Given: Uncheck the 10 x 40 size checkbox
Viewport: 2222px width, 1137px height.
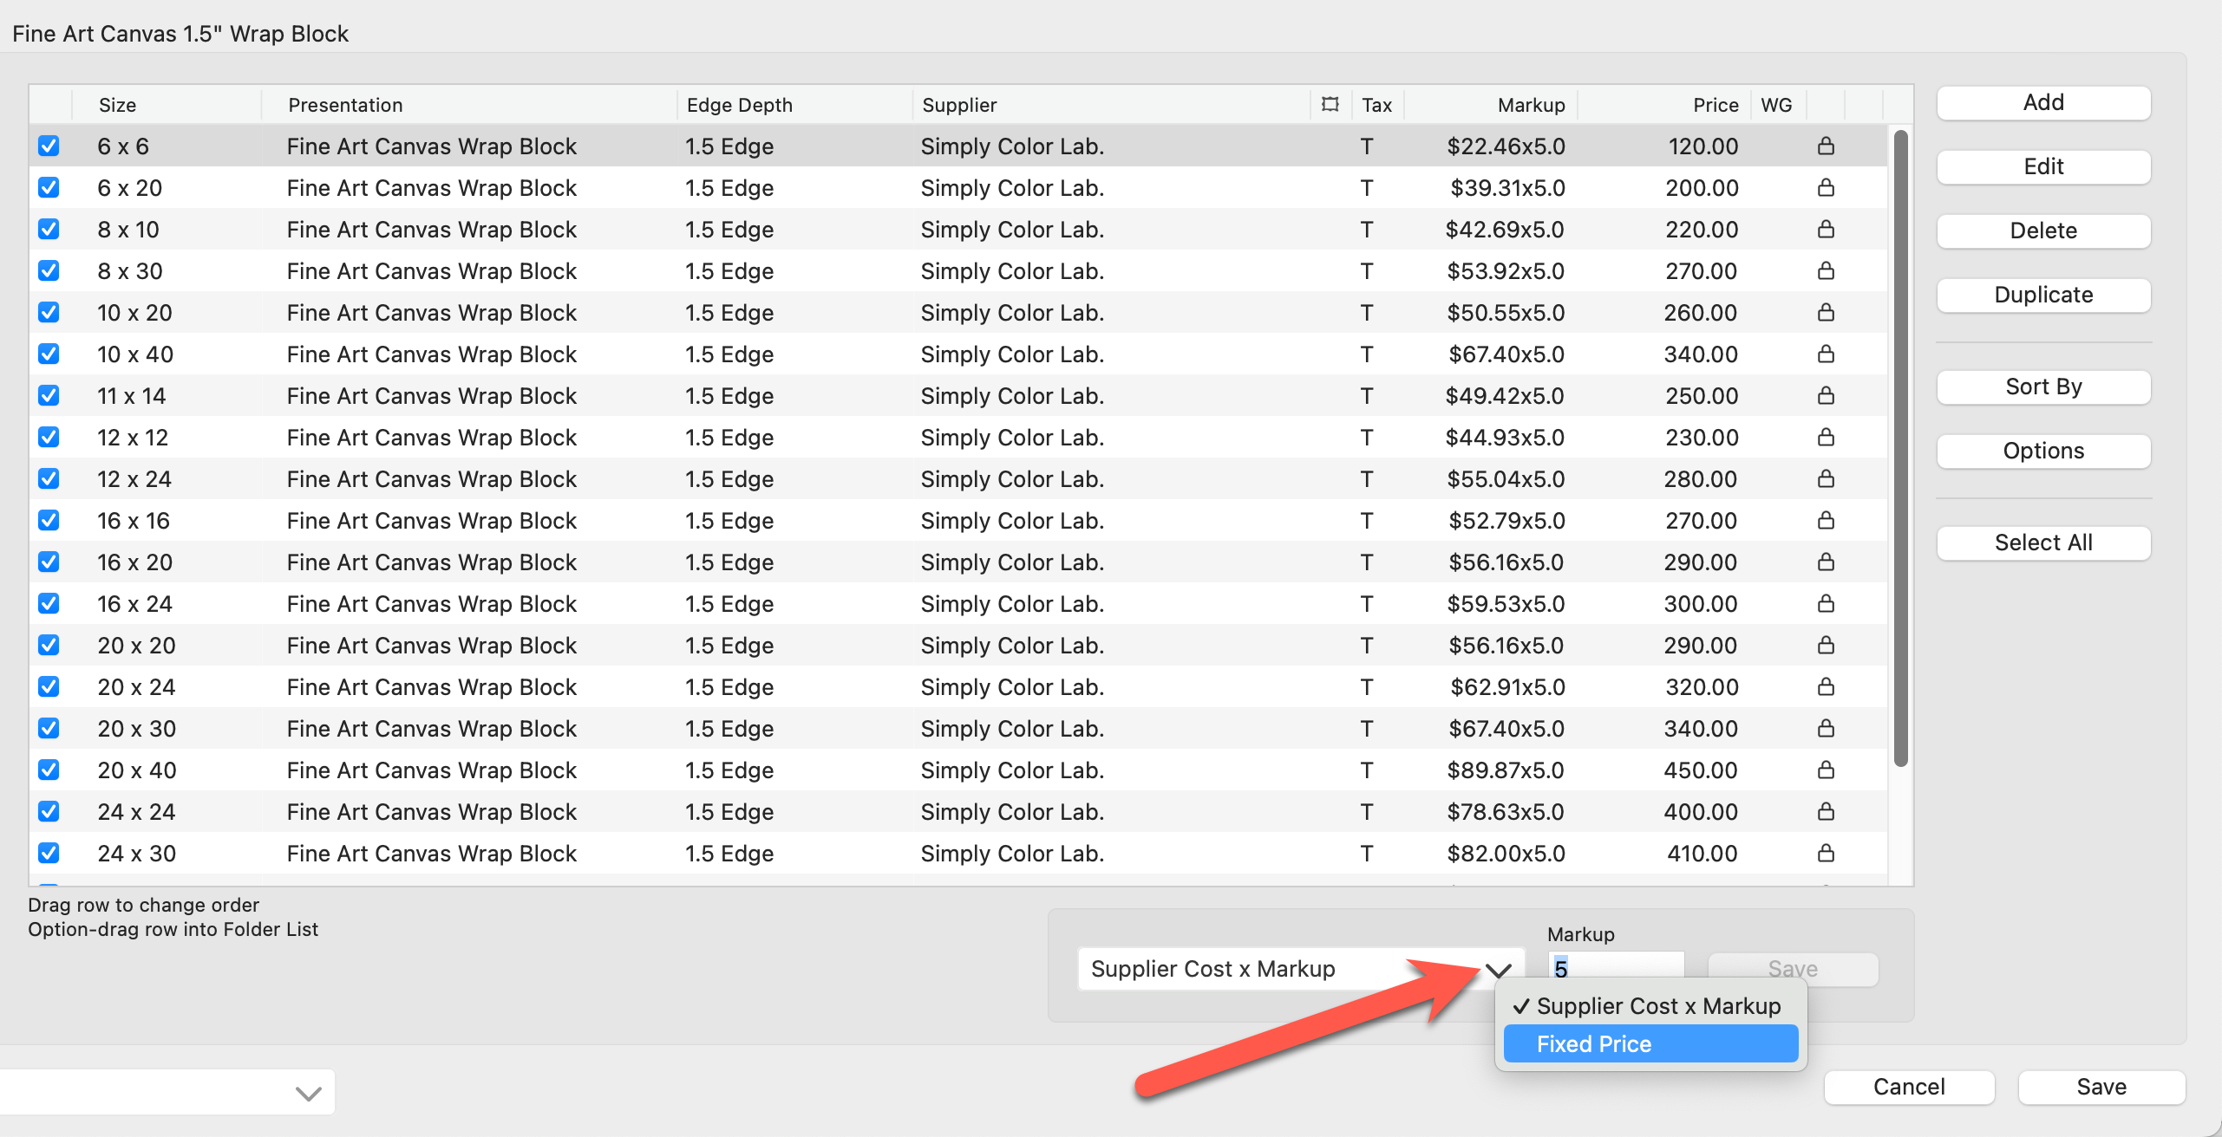Looking at the screenshot, I should [49, 354].
